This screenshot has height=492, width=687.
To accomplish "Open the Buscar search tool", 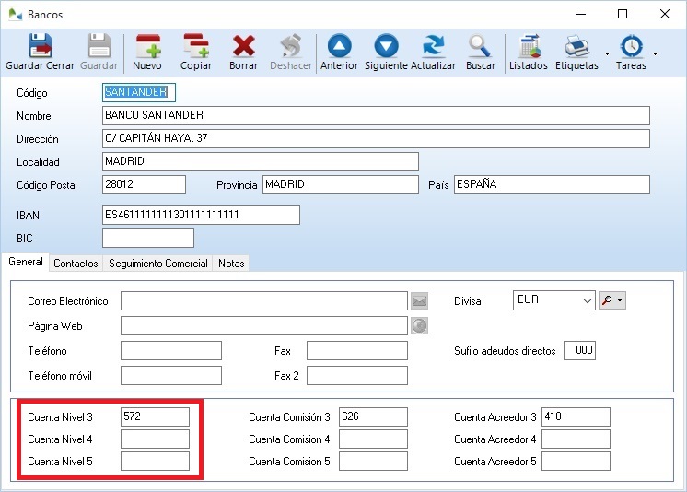I will coord(480,53).
